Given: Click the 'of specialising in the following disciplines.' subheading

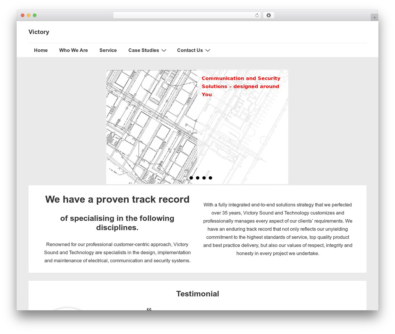Looking at the screenshot, I should coord(117,223).
